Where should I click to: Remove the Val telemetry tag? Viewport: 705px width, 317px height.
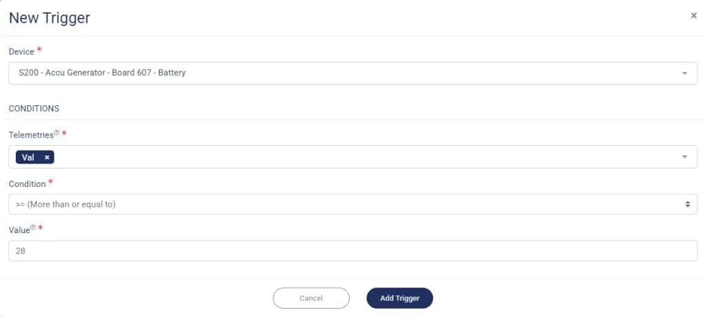pyautogui.click(x=47, y=157)
